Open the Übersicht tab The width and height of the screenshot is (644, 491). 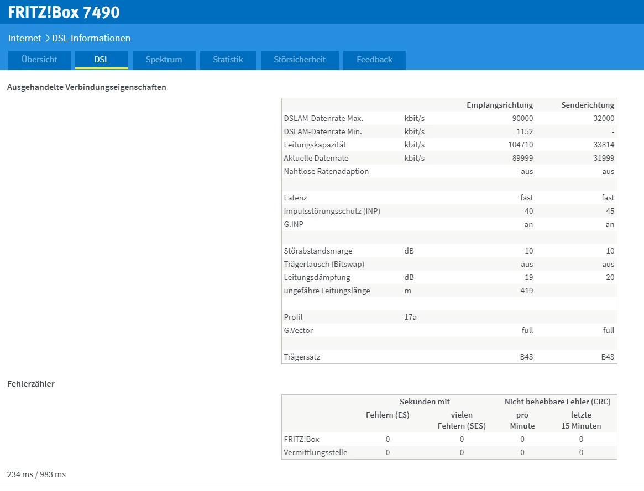[x=39, y=60]
